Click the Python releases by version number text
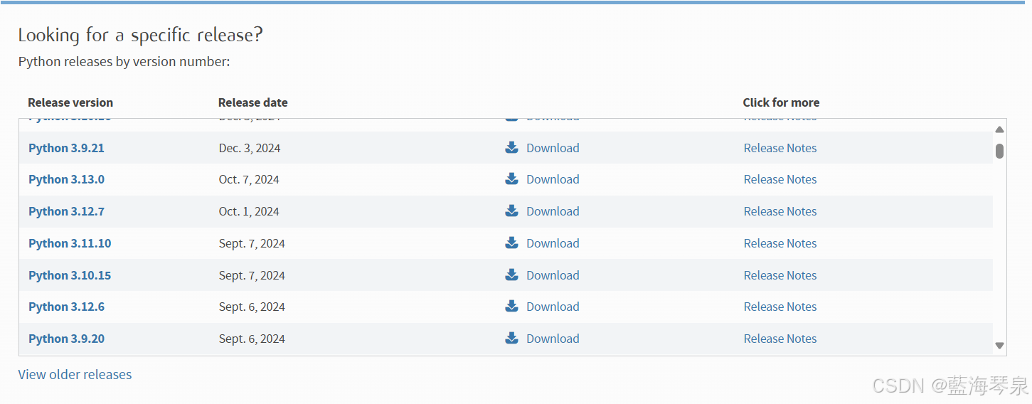Viewport: 1032px width, 404px height. (x=124, y=62)
